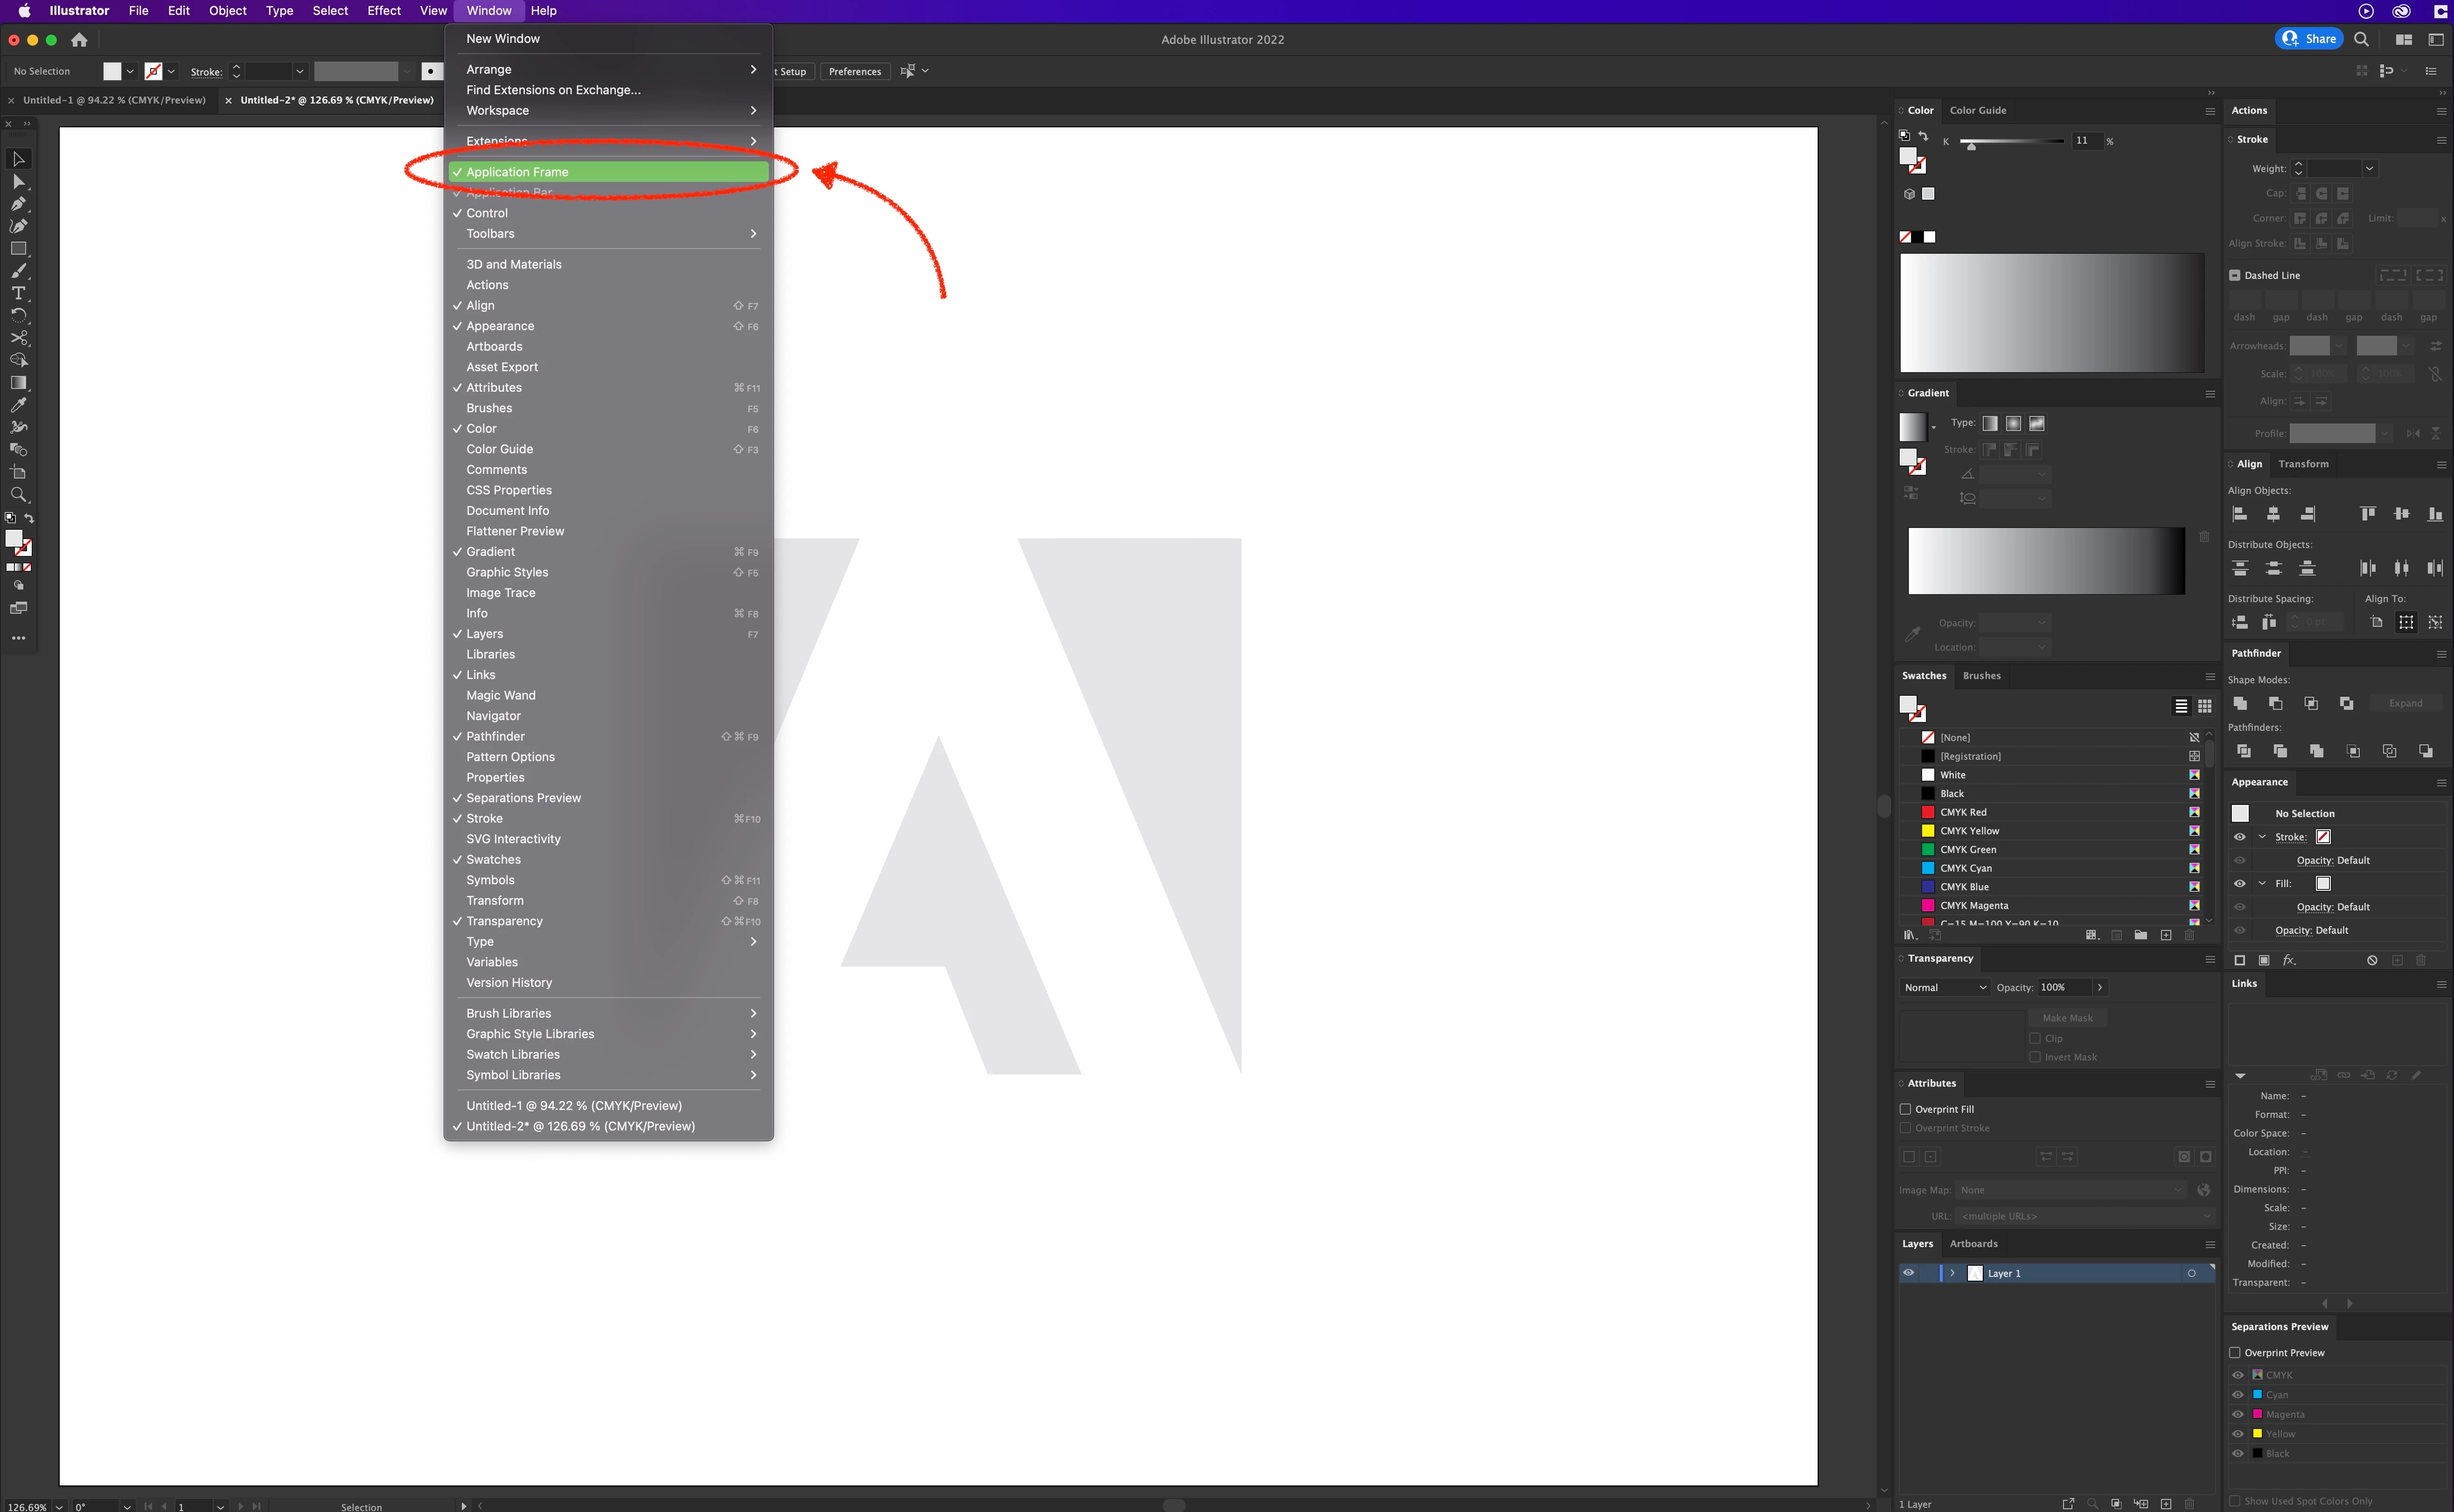The image size is (2454, 1512).
Task: Select the CMYK Red swatch
Action: tap(1963, 812)
